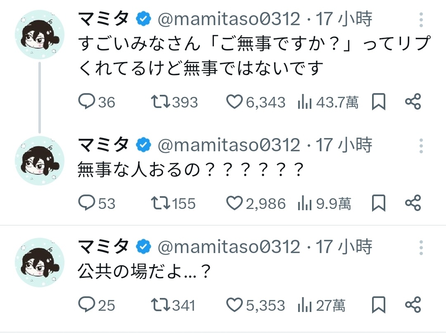
Task: Open more options for 公共の場だよ tweet
Action: [421, 248]
